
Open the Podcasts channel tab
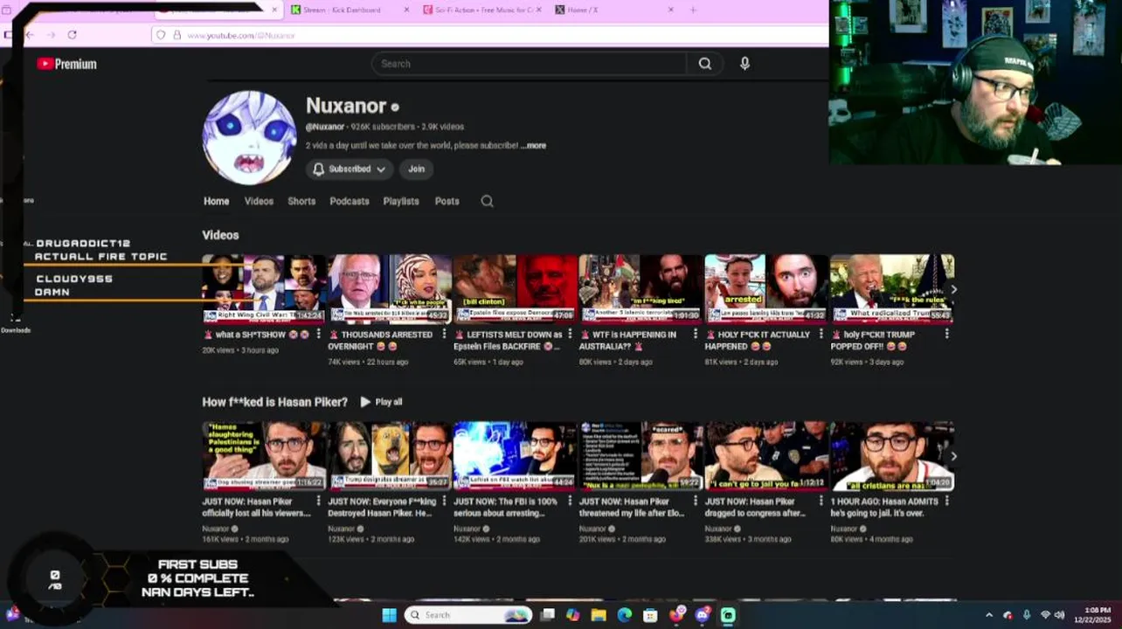click(x=350, y=201)
